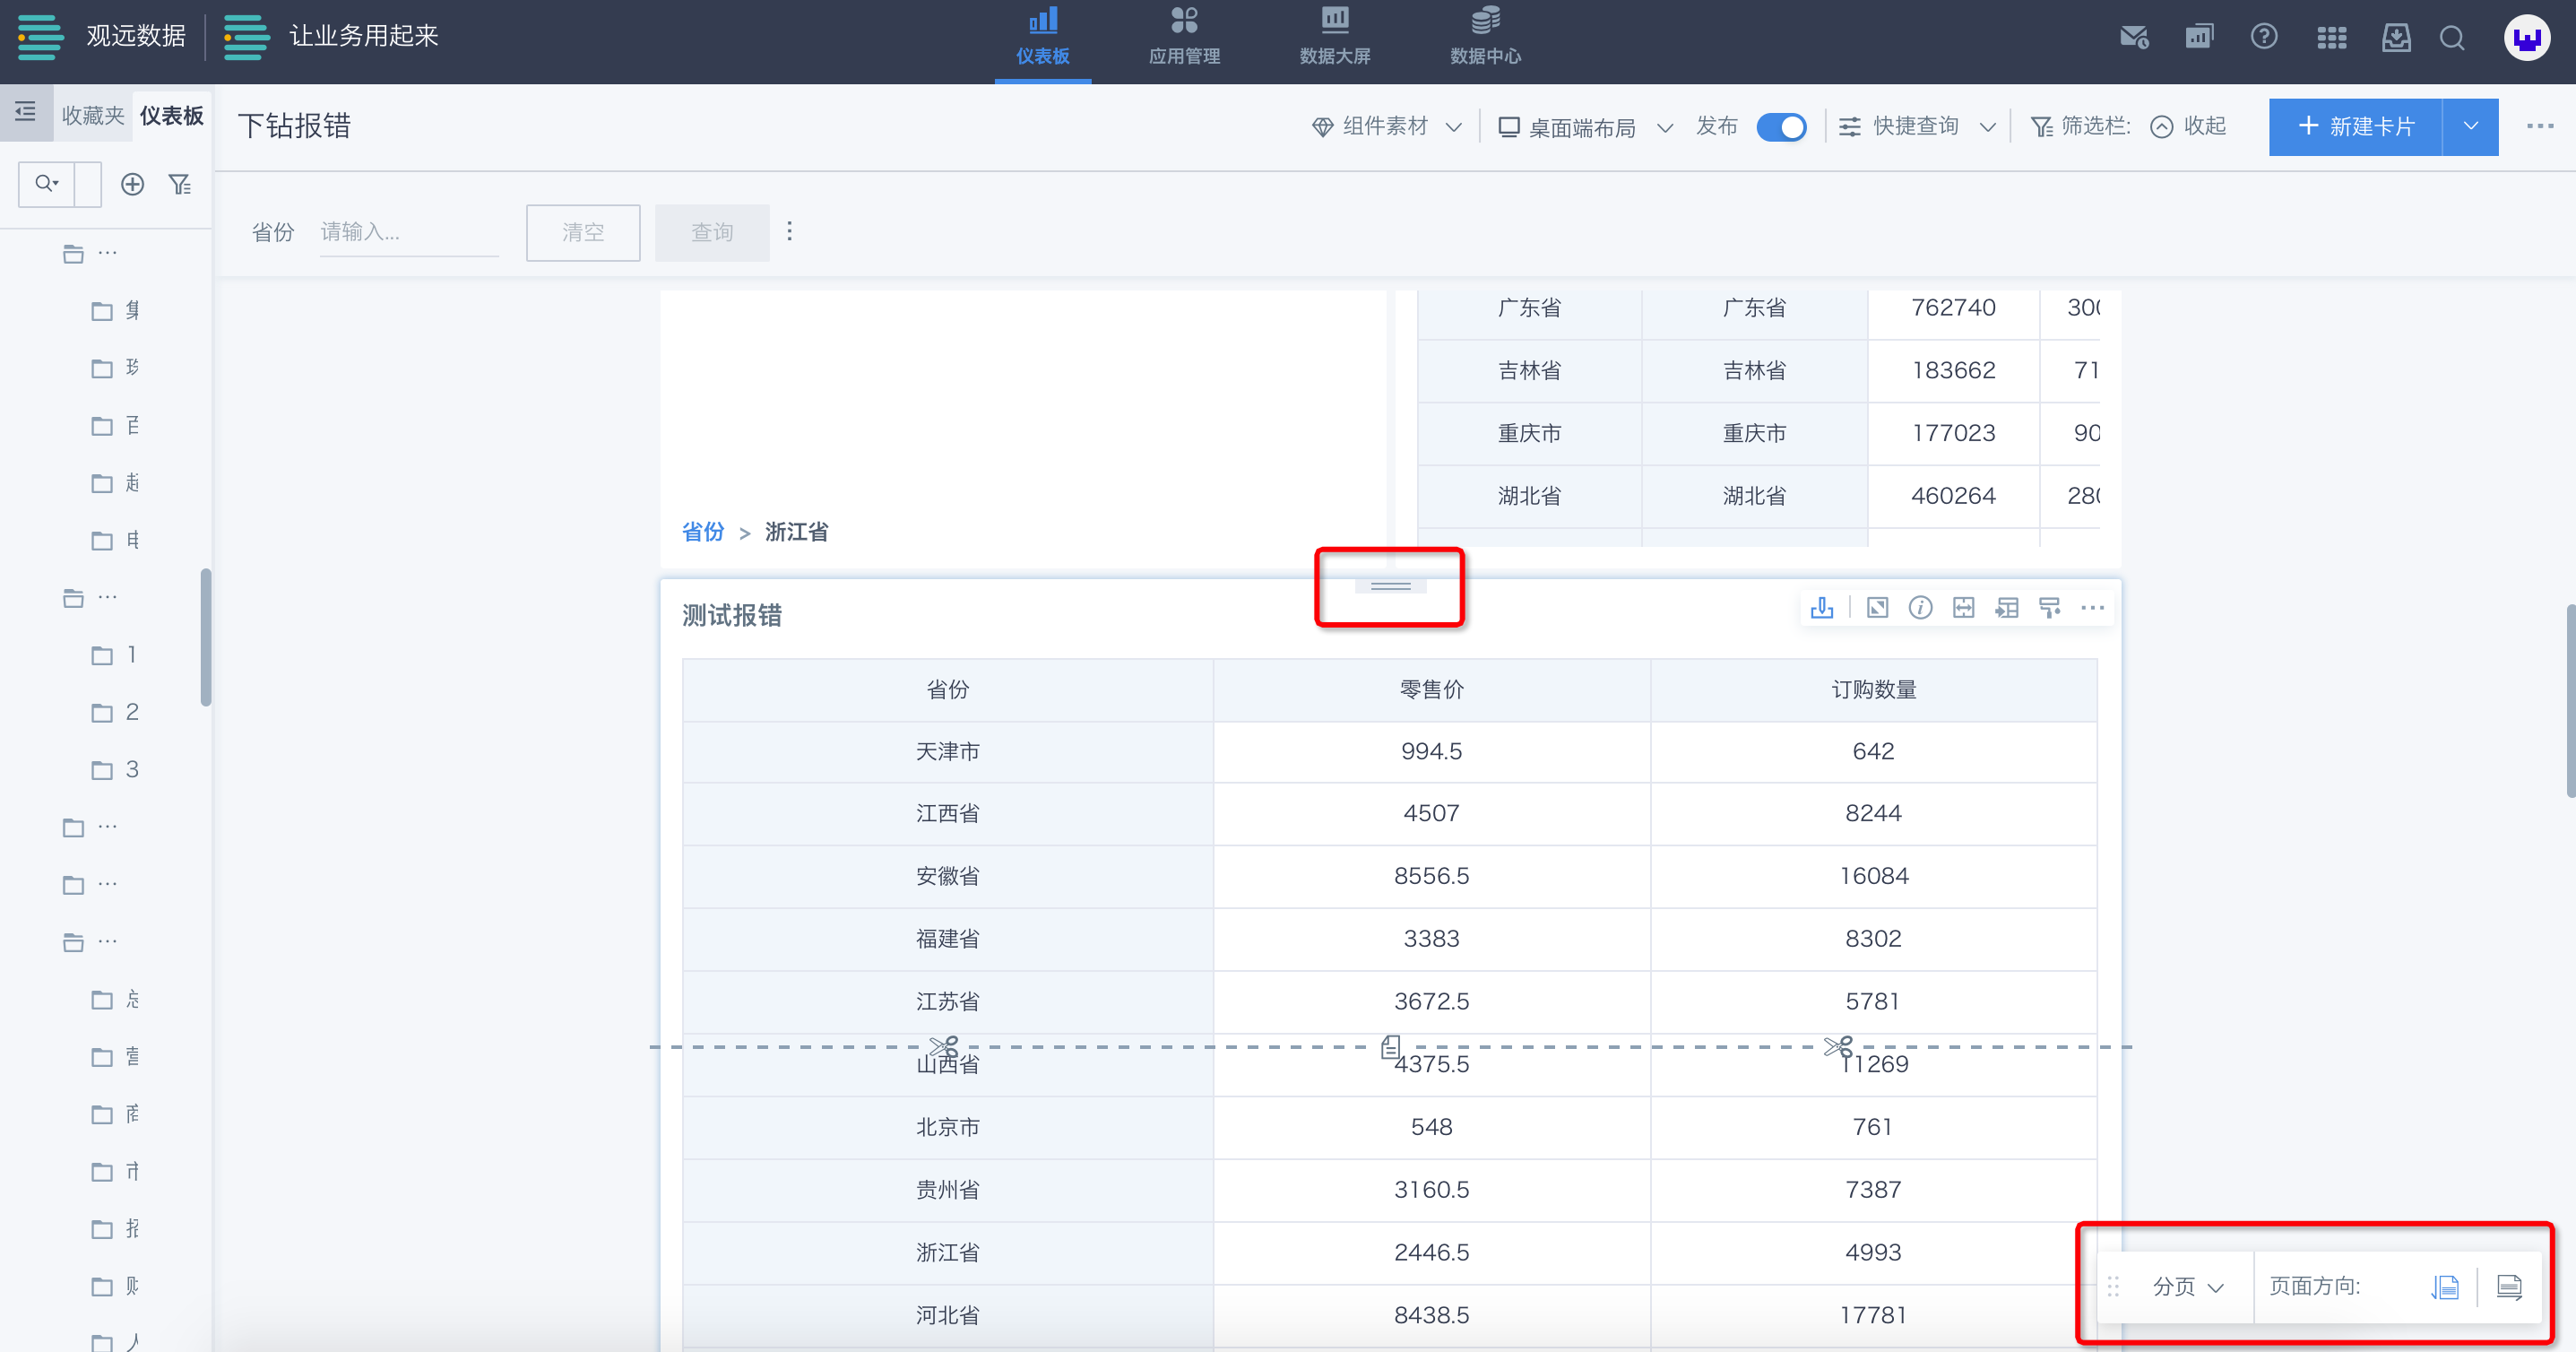Open the apps grid icon in header
Viewport: 2576px width, 1352px height.
(x=2331, y=38)
